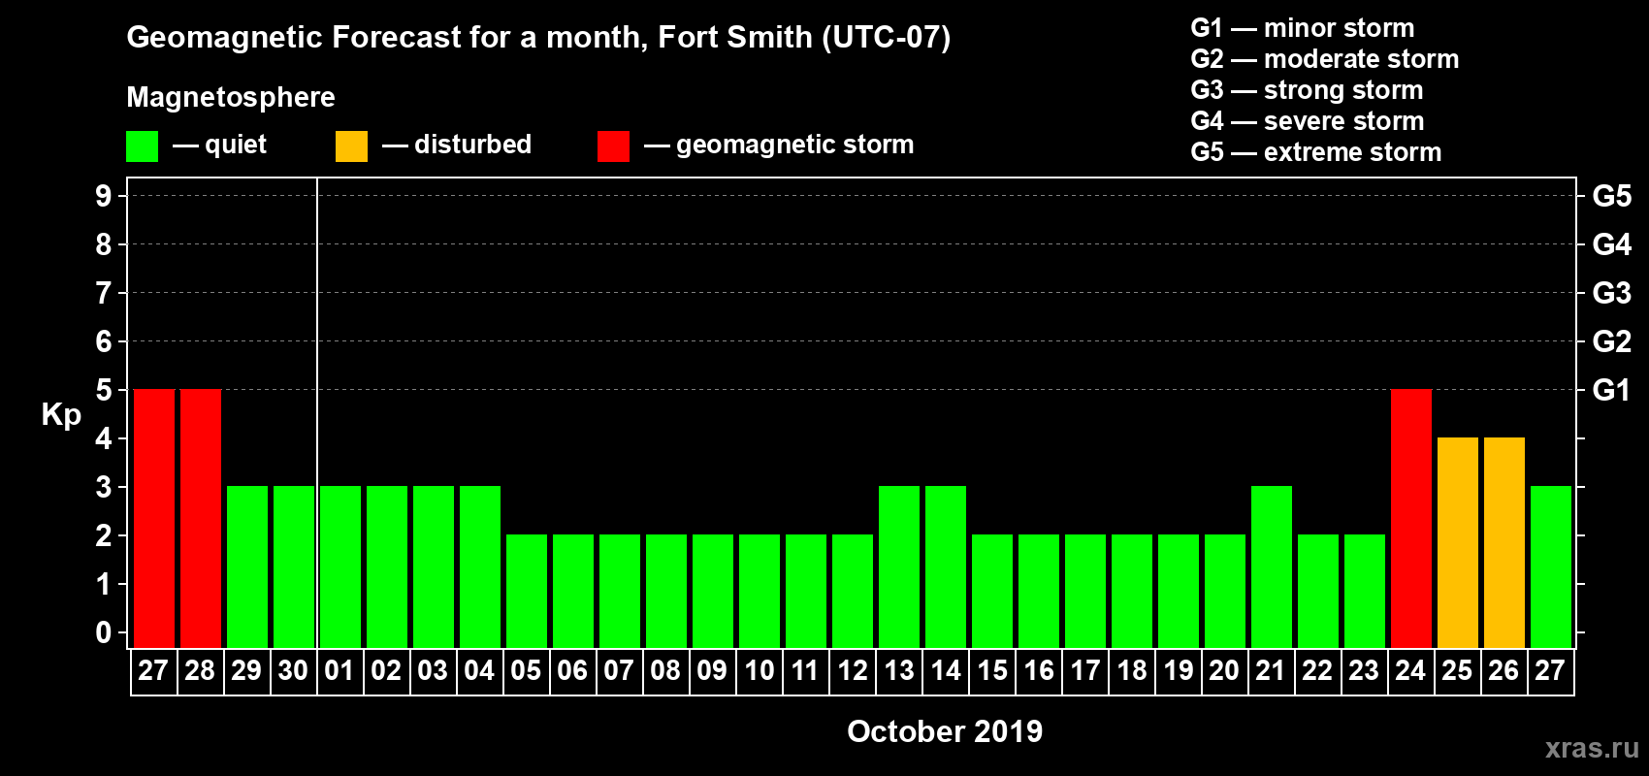The width and height of the screenshot is (1649, 776).
Task: Click the 'G5 — extreme storm' legend line
Action: tap(1315, 151)
